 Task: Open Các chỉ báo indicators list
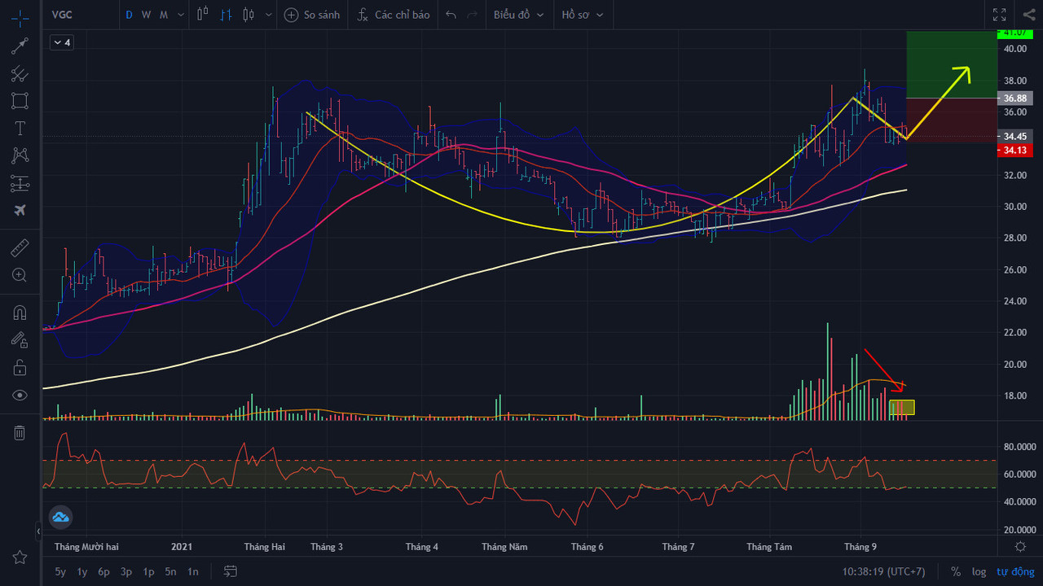[x=394, y=15]
